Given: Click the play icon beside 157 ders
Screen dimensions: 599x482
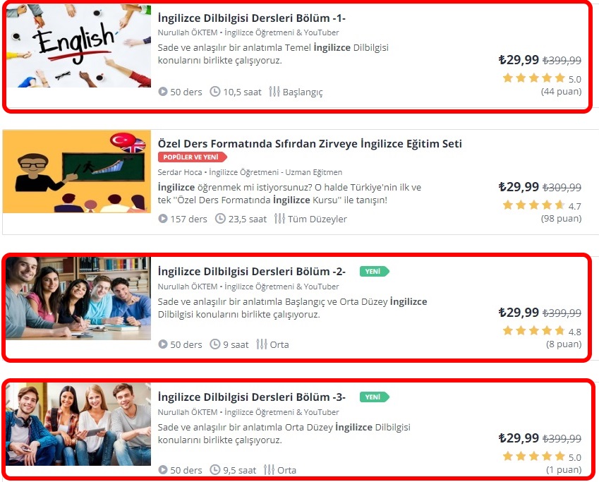Looking at the screenshot, I should 163,219.
